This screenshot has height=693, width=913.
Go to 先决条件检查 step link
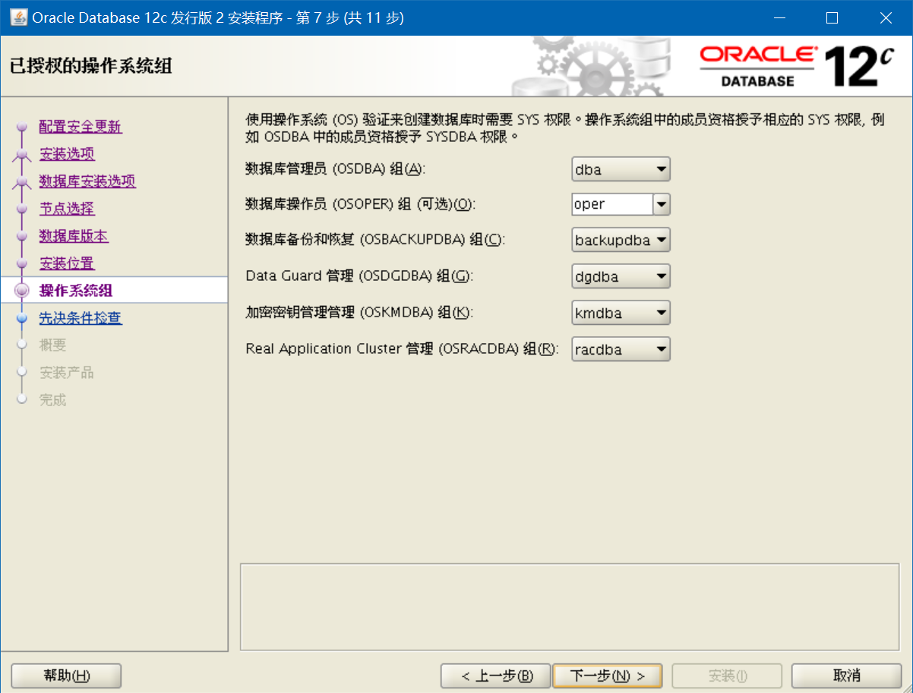click(x=81, y=318)
